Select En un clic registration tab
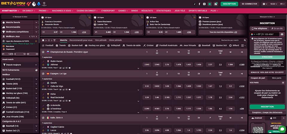Screen dimensions: 287x134 coord(277,29)
